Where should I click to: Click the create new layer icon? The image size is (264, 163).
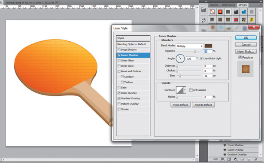point(249,159)
